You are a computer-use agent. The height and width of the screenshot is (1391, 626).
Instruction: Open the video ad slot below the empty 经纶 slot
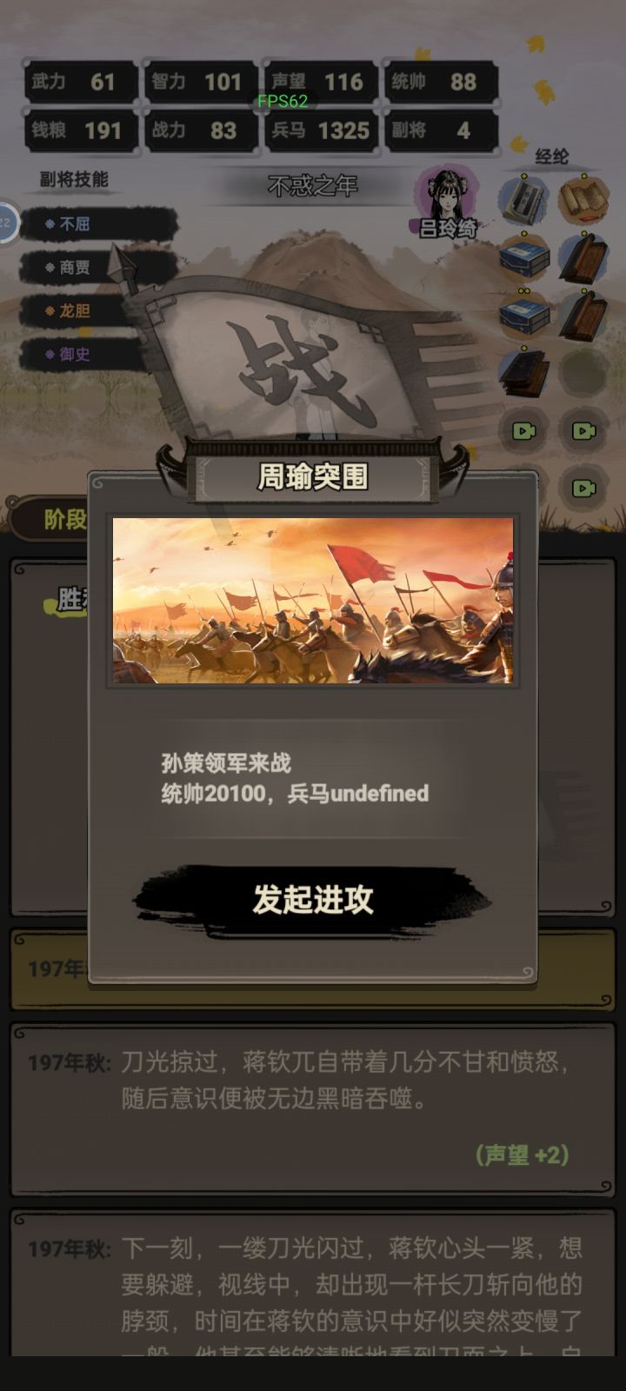[583, 430]
